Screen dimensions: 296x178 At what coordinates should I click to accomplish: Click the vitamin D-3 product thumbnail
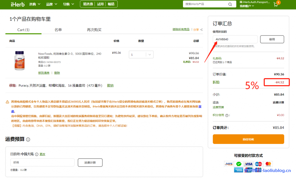[20, 61]
